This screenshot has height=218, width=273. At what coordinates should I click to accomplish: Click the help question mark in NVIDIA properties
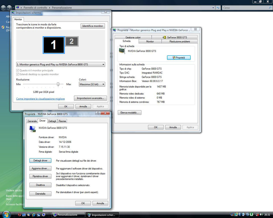tap(98, 113)
